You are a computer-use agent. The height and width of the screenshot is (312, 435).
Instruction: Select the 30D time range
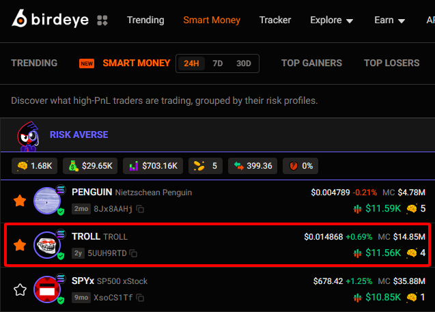tap(244, 63)
